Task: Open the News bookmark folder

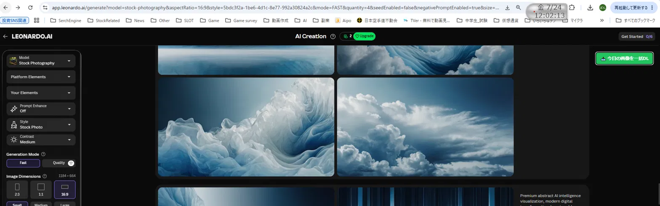Action: tap(135, 20)
